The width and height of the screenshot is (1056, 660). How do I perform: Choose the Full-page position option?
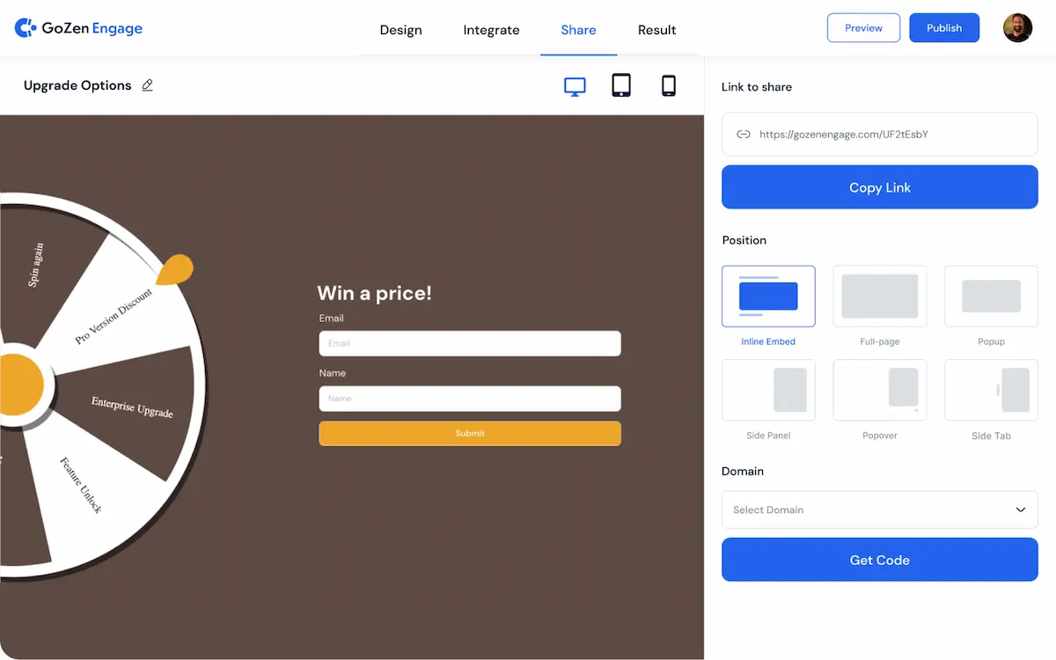(879, 297)
